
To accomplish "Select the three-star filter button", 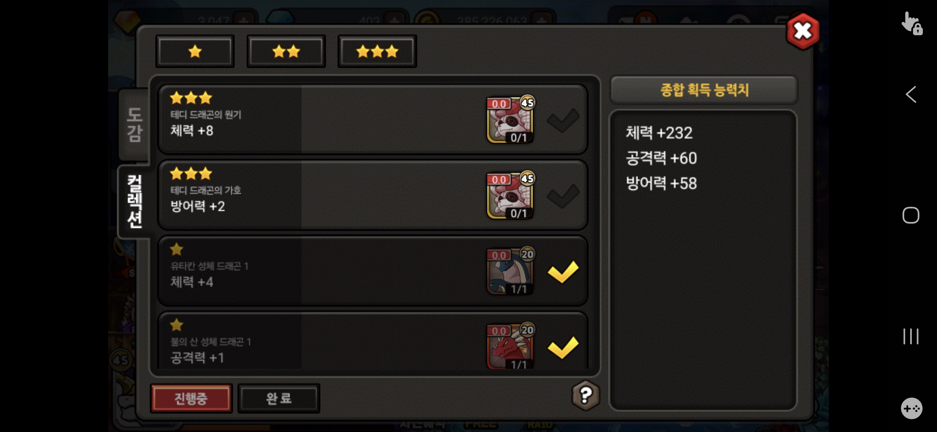I will coord(377,51).
